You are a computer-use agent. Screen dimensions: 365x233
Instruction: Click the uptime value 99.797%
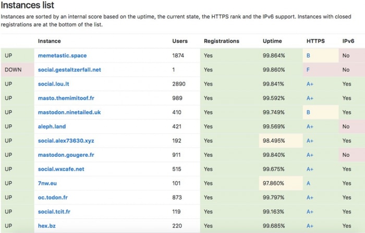coord(274,197)
